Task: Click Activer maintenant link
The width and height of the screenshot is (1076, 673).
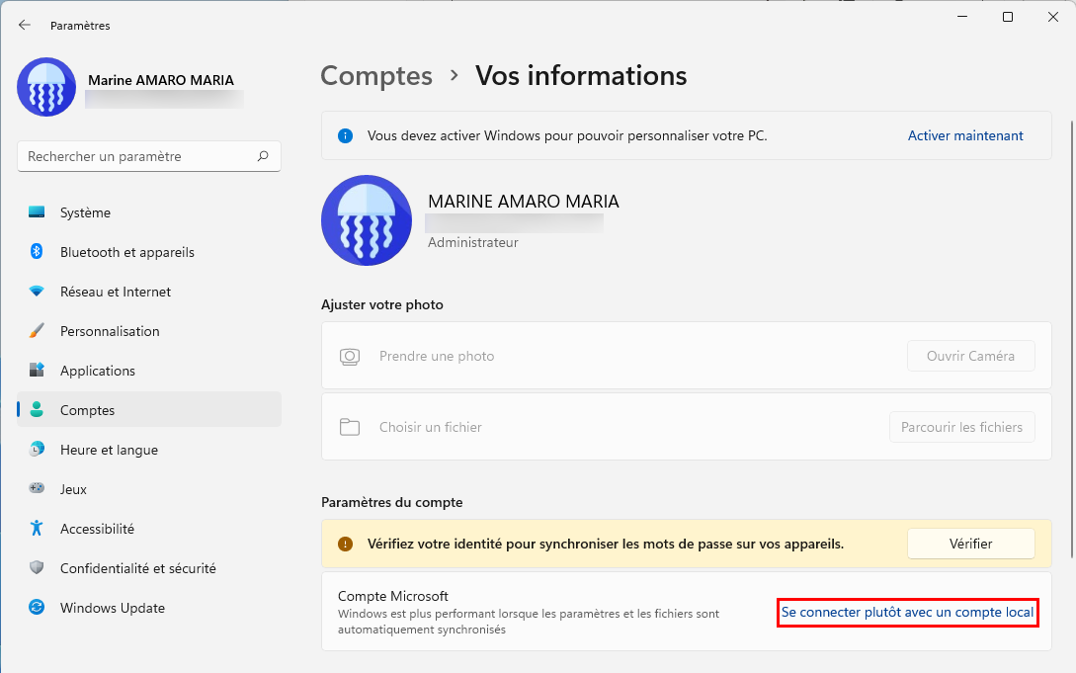Action: coord(965,135)
